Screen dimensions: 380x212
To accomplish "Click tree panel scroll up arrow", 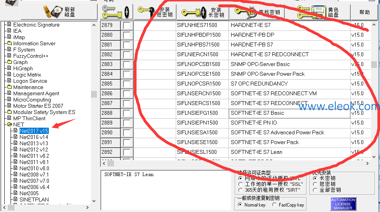I will tap(94, 25).
